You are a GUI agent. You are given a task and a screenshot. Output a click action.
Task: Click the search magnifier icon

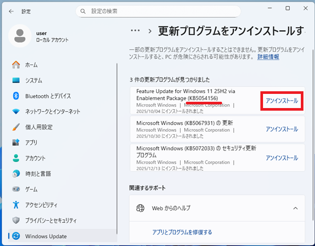click(85, 11)
